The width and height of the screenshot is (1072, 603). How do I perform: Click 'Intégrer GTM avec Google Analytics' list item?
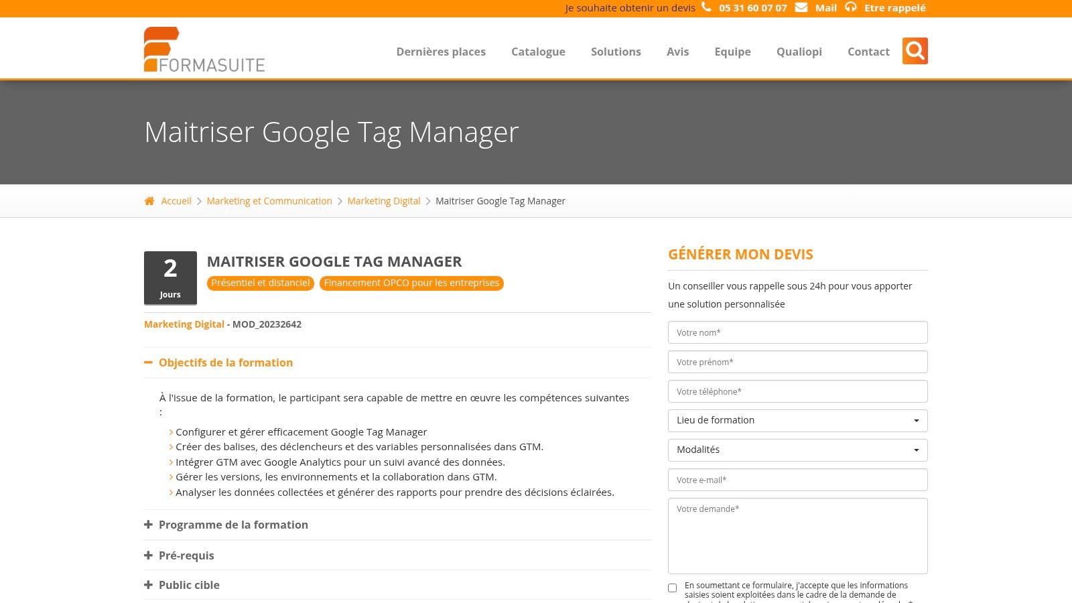point(340,462)
